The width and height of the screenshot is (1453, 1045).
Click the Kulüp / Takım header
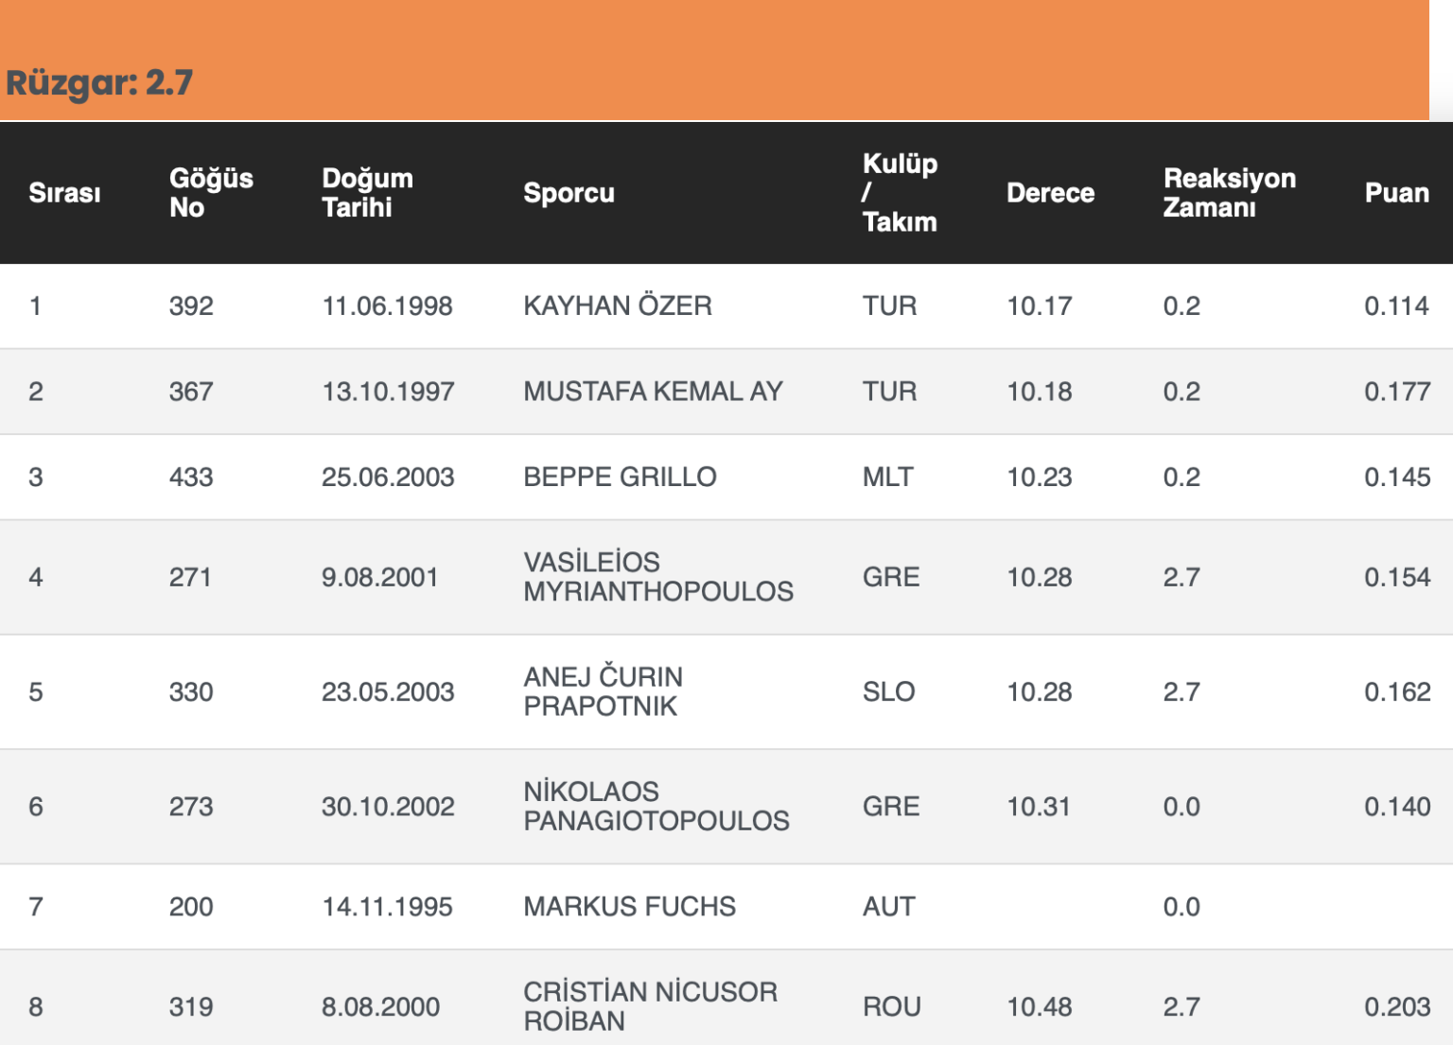[899, 193]
